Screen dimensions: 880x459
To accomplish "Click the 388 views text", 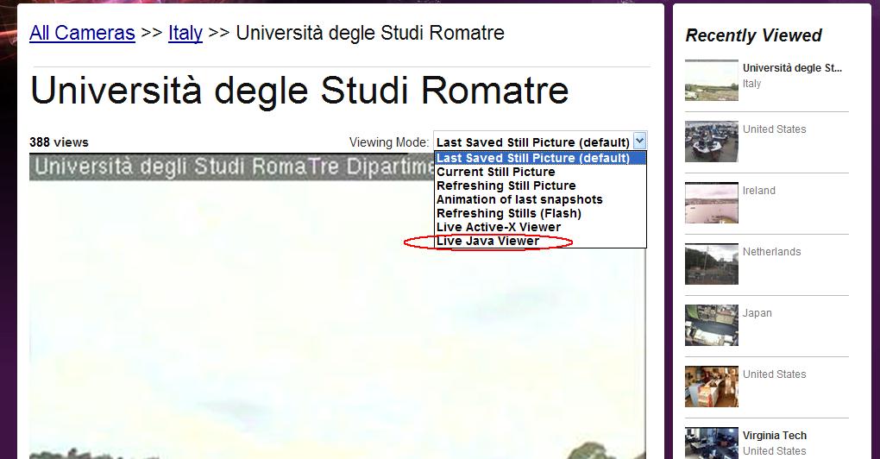I will 59,142.
